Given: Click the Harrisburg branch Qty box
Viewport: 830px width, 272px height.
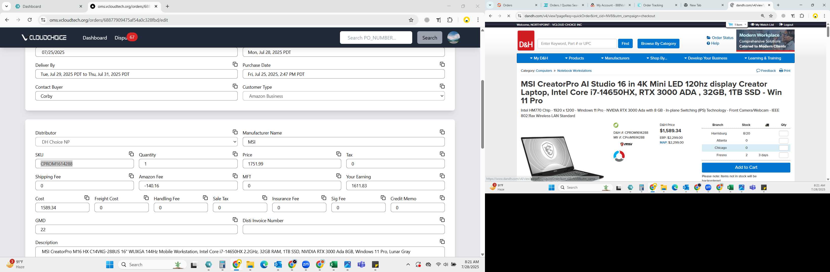Looking at the screenshot, I should tap(783, 133).
